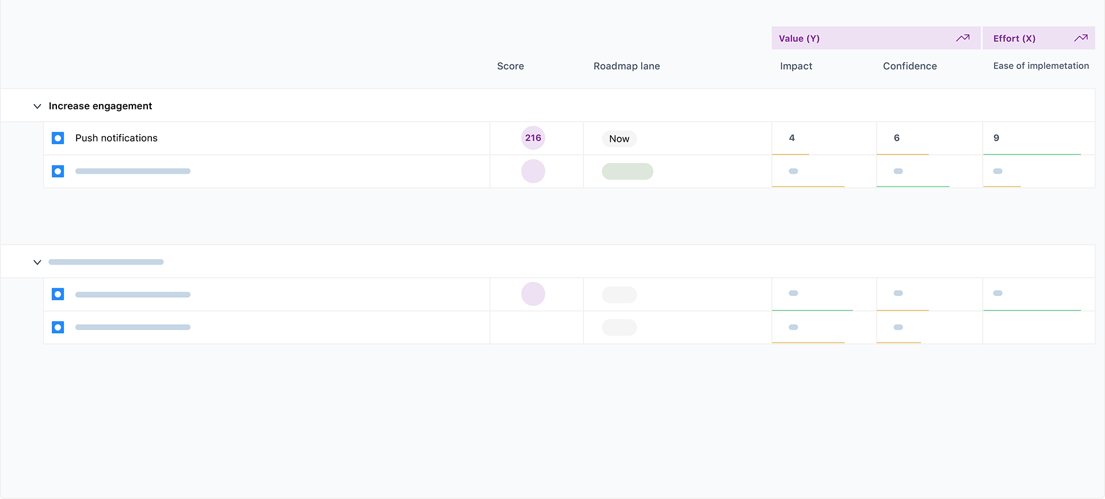Click the trend arrow icon in Effort (X) header

click(x=1081, y=38)
